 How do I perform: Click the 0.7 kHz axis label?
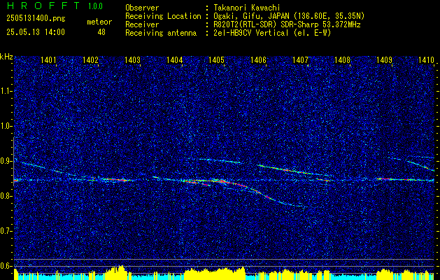point(6,231)
